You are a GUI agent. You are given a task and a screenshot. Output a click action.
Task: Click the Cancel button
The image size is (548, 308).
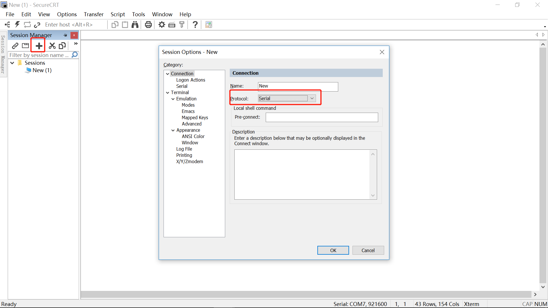(x=368, y=250)
